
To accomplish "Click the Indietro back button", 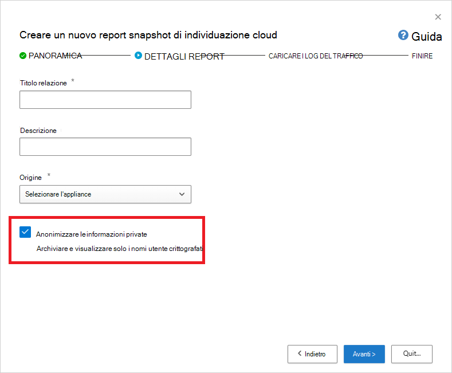I will coord(312,354).
